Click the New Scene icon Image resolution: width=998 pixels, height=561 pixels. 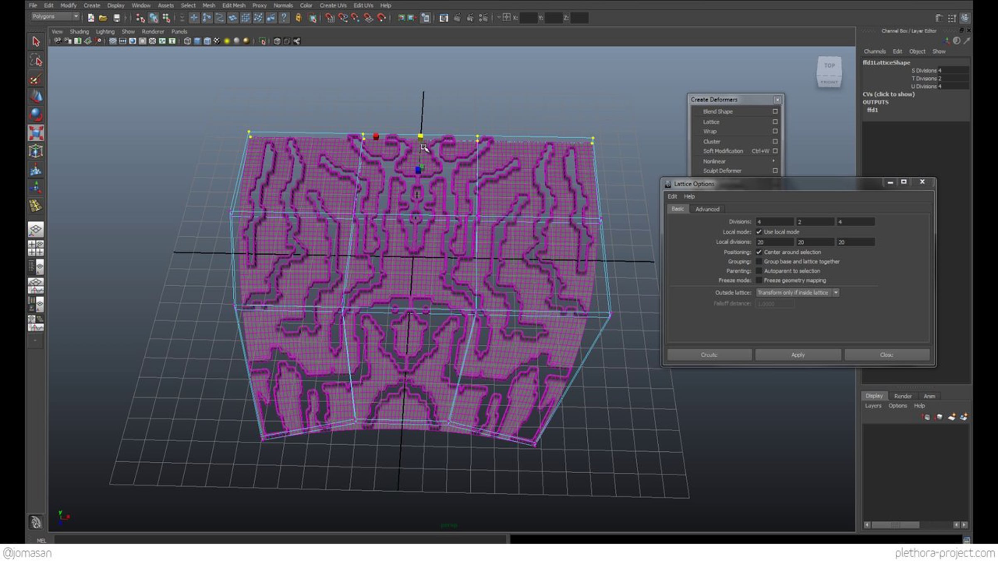(x=91, y=17)
